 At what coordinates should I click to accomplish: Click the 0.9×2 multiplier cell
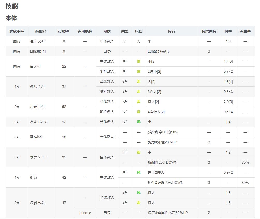tap(228, 173)
